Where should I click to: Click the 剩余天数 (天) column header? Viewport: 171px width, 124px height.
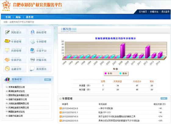pyautogui.click(x=160, y=104)
